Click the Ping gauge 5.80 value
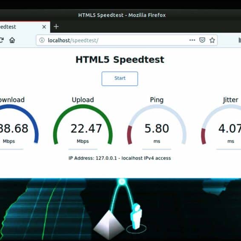Screen dimensions: 241x241 157,129
